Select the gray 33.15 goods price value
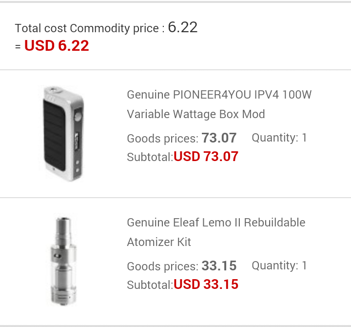Viewport: 351px width, 327px height. coord(219,266)
